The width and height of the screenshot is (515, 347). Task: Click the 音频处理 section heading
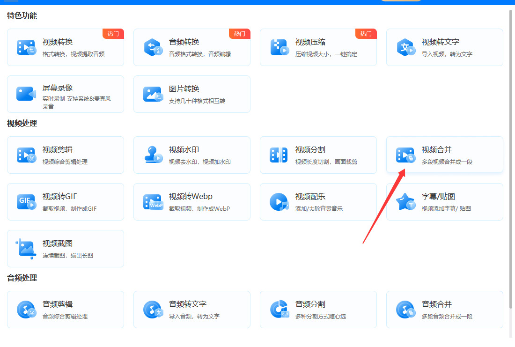[x=22, y=278]
